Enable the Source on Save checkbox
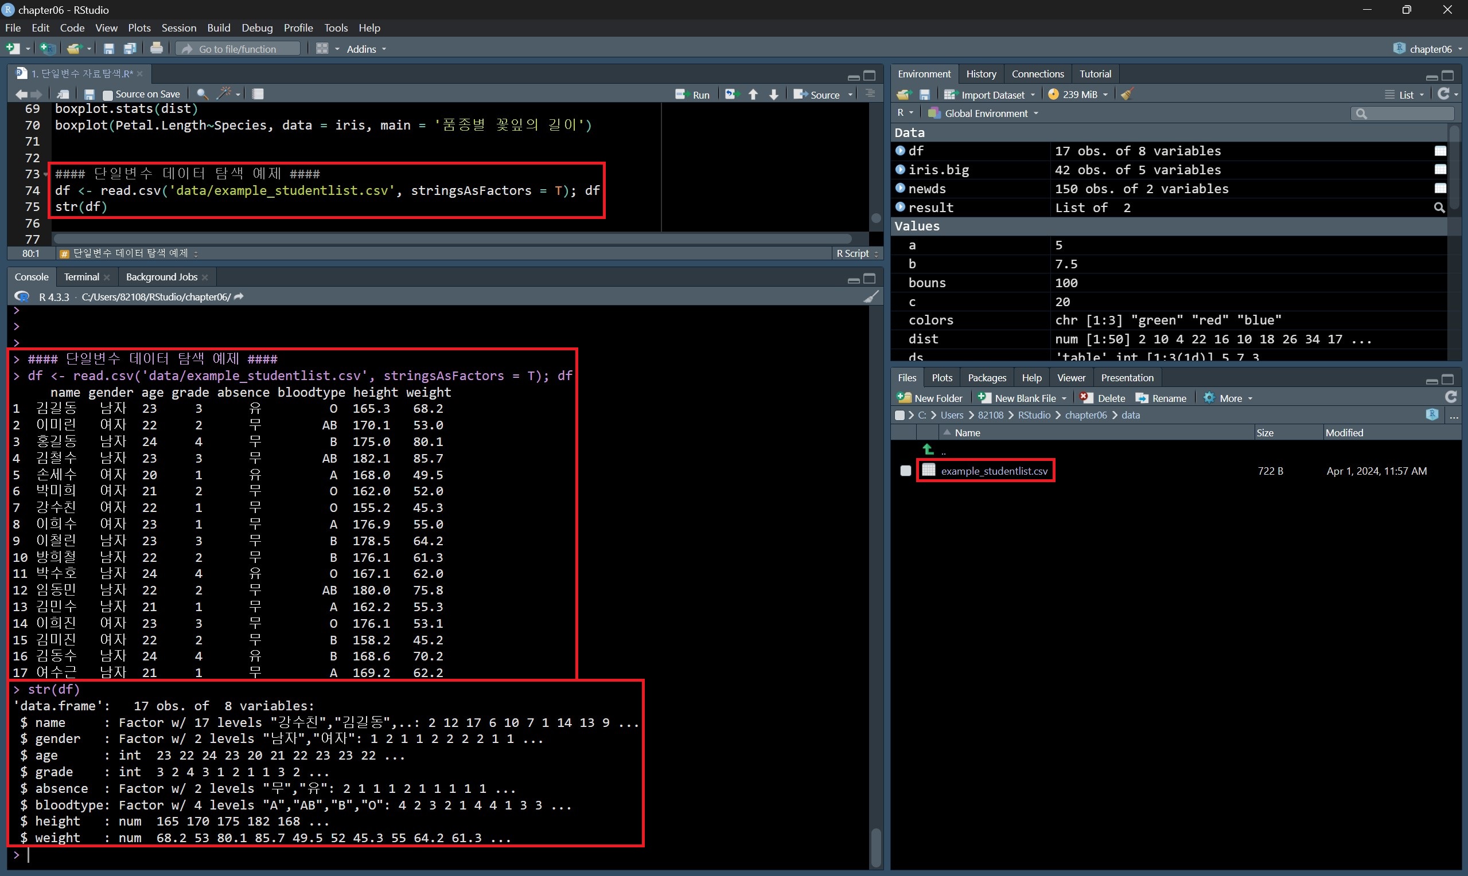 pos(108,95)
